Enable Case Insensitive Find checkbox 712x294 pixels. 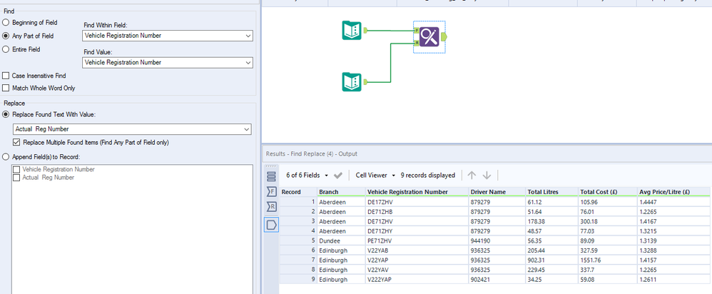(x=6, y=76)
